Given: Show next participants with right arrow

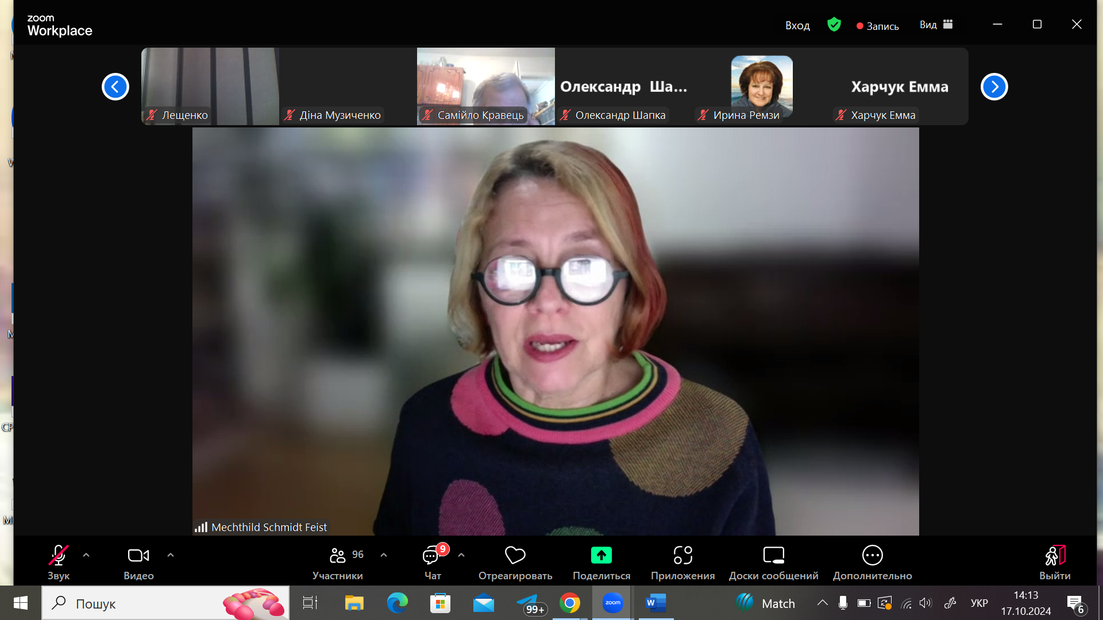Looking at the screenshot, I should (994, 87).
